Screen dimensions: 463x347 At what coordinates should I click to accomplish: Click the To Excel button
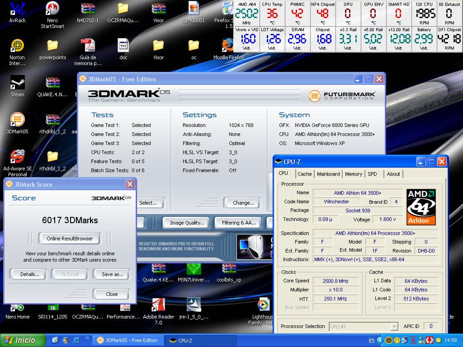click(70, 274)
